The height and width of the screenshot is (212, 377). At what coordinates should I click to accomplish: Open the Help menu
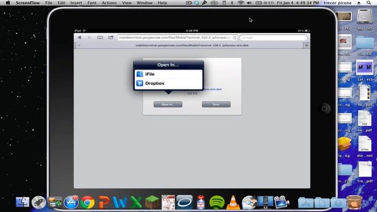163,3
